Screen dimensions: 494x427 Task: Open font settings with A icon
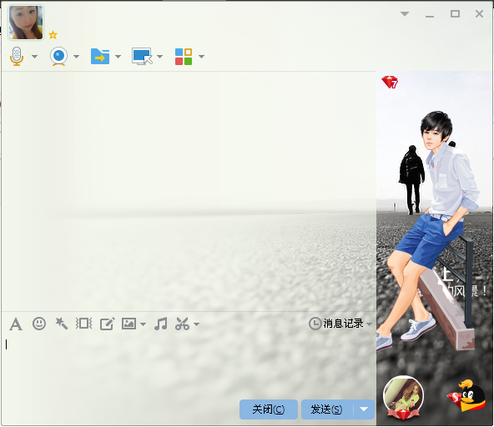click(x=16, y=324)
